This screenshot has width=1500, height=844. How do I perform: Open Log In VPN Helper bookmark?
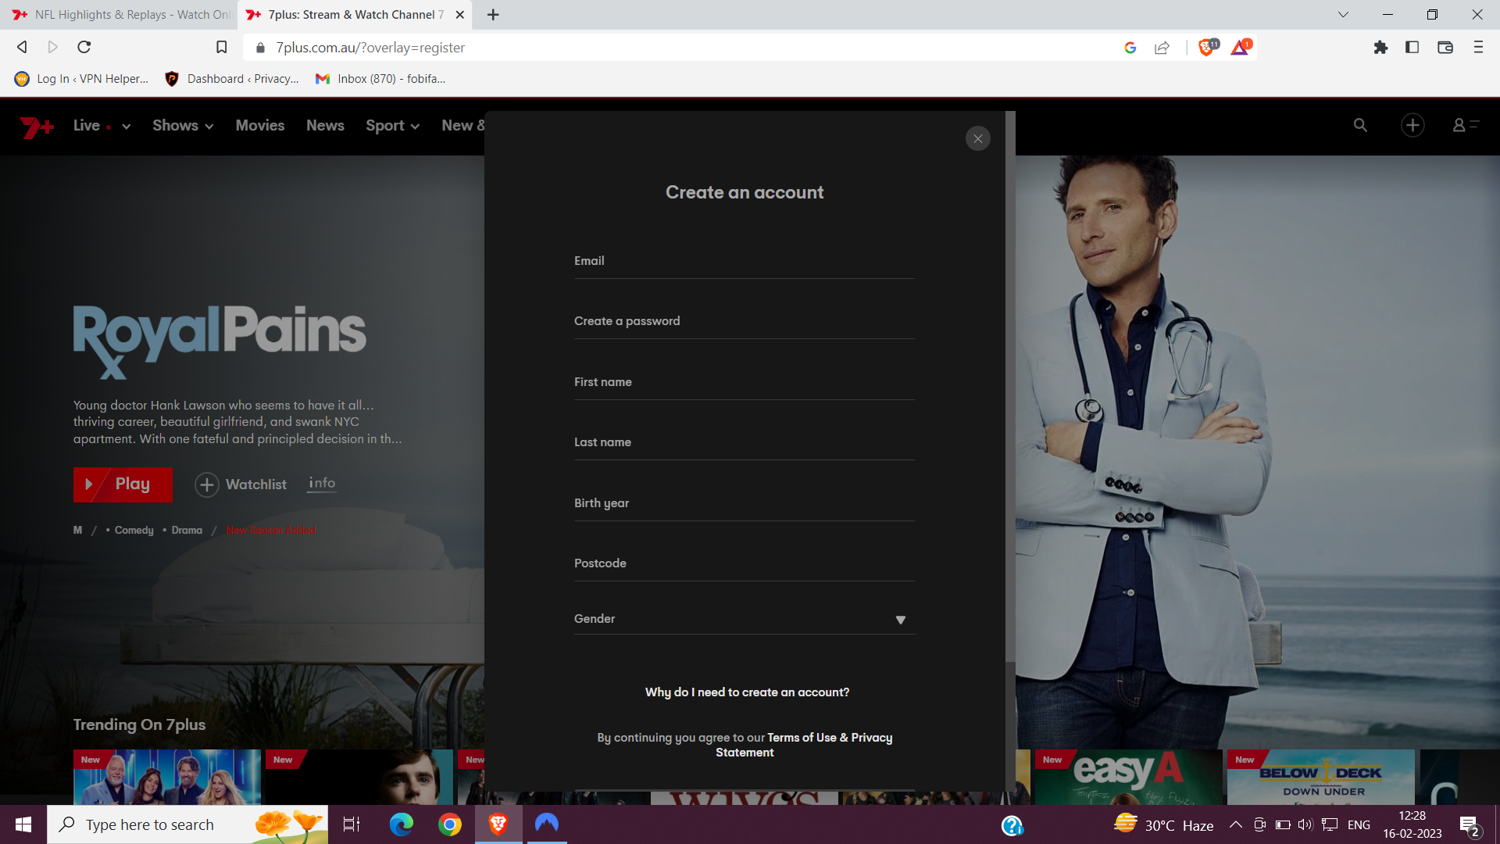[x=82, y=79]
